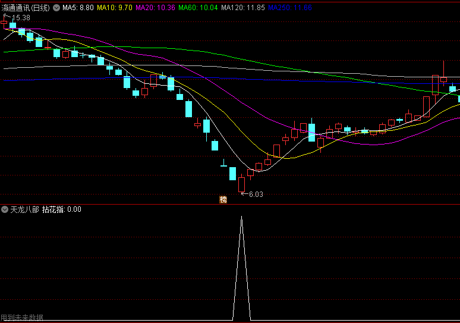Select the yellow MA10 label
Image resolution: width=460 pixels, height=323 pixels.
pyautogui.click(x=115, y=8)
